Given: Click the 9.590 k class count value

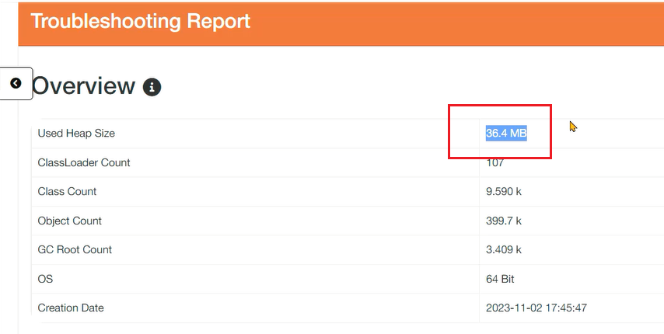Looking at the screenshot, I should [504, 192].
